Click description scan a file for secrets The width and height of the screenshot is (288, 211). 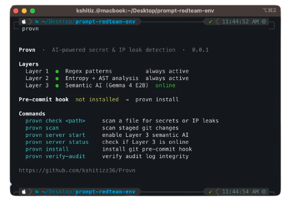[160, 121]
